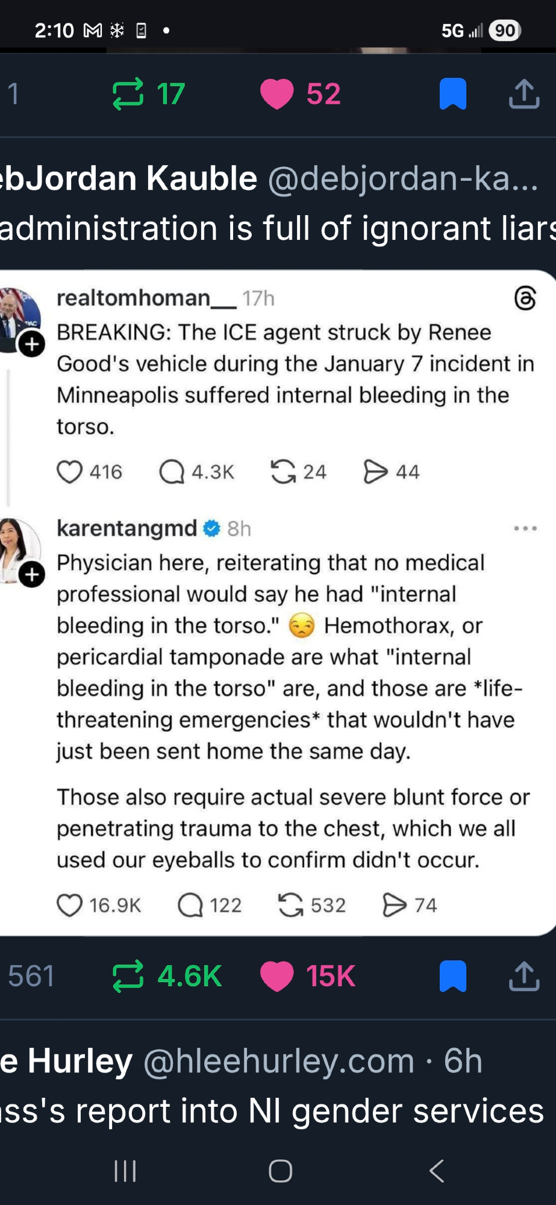
Task: Open the Threads logo in embedded post
Action: tap(525, 298)
